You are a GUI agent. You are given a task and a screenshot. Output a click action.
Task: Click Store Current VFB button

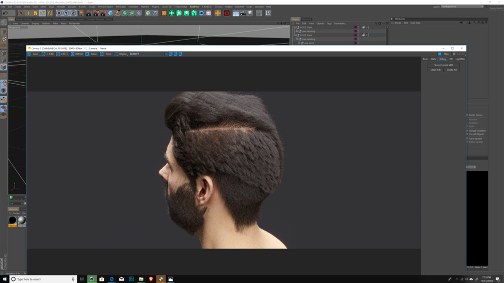pyautogui.click(x=443, y=65)
